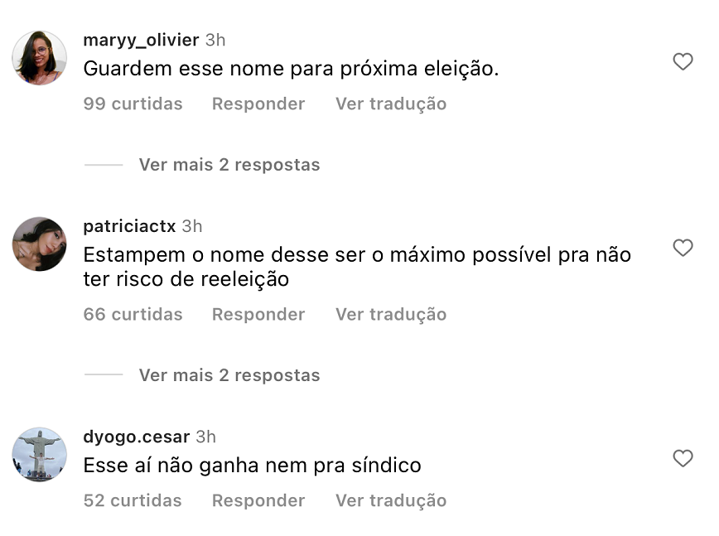
Task: Open the dyogo.cesar username link
Action: (x=137, y=437)
